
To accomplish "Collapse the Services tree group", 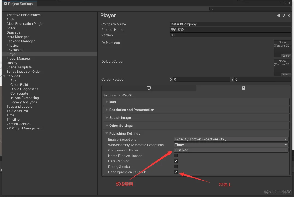I will [4, 76].
